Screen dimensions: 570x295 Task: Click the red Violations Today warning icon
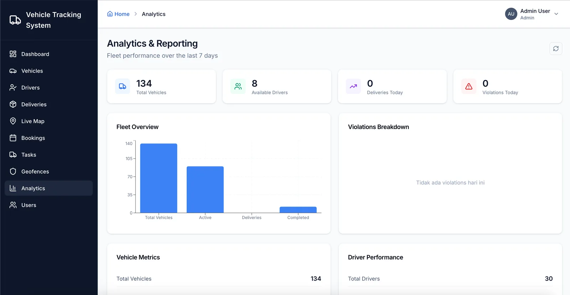tap(469, 86)
